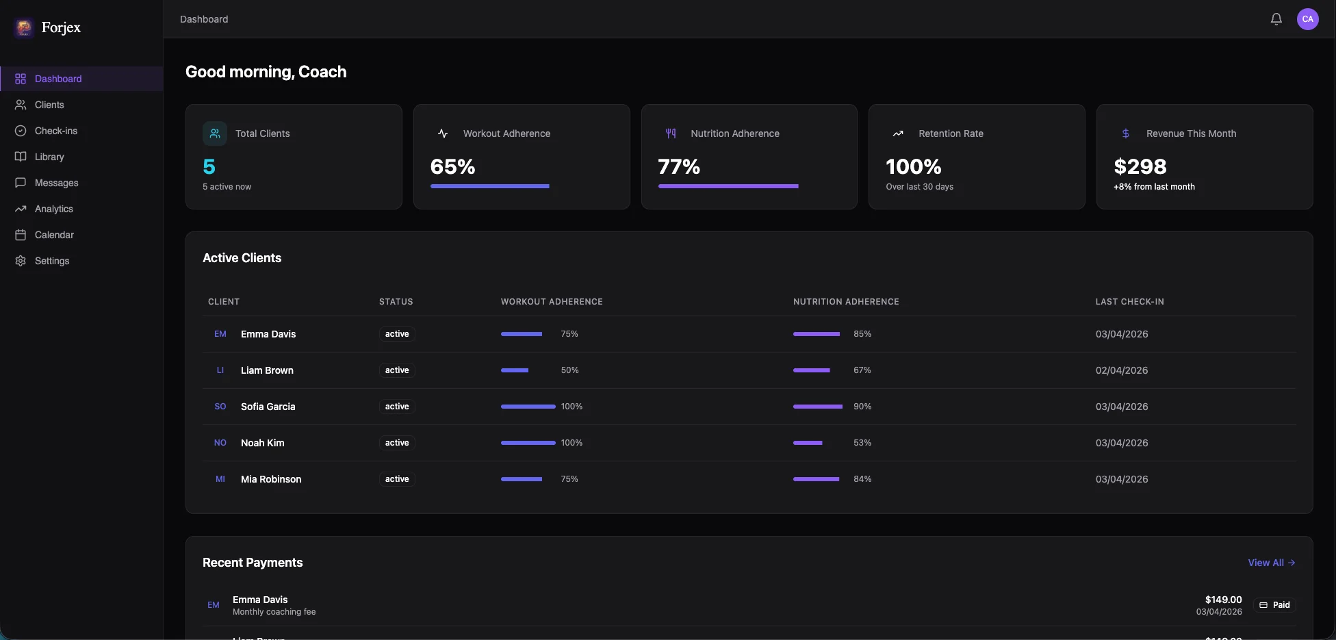Click the Forjex logo icon

coord(24,27)
